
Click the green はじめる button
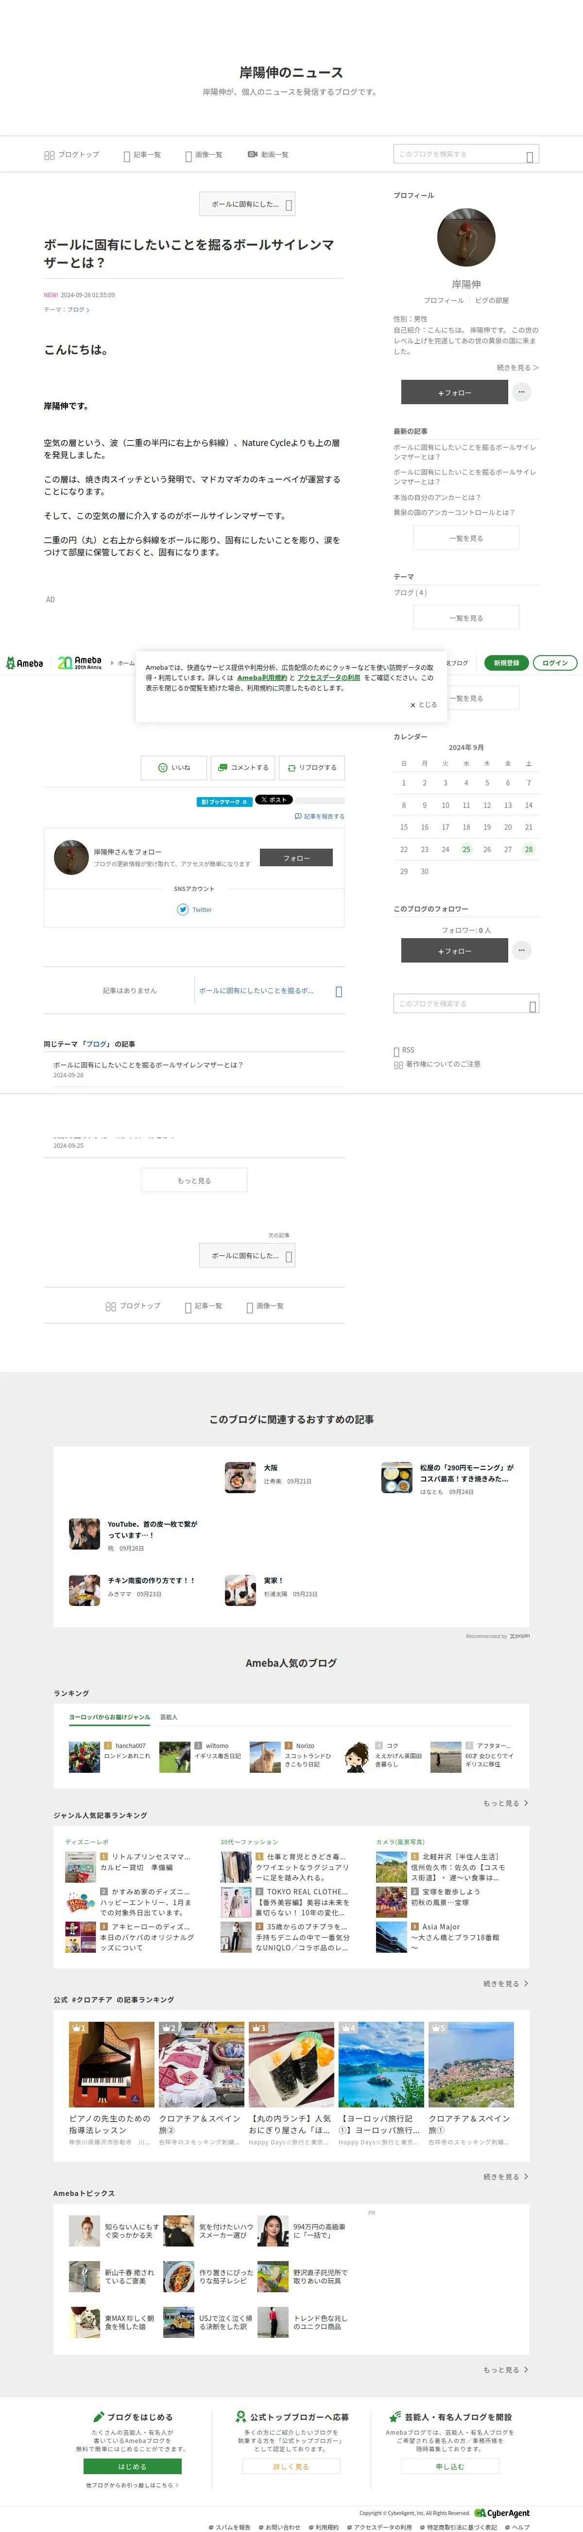point(133,2467)
